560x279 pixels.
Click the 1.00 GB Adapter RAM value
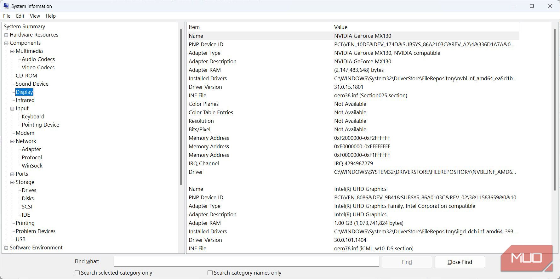(369, 223)
